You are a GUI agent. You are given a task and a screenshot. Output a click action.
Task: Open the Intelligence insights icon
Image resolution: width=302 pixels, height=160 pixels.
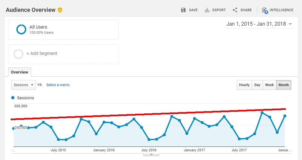coord(264,10)
